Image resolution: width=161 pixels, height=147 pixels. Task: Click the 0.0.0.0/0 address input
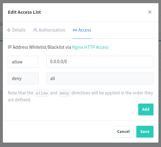[x=100, y=62]
